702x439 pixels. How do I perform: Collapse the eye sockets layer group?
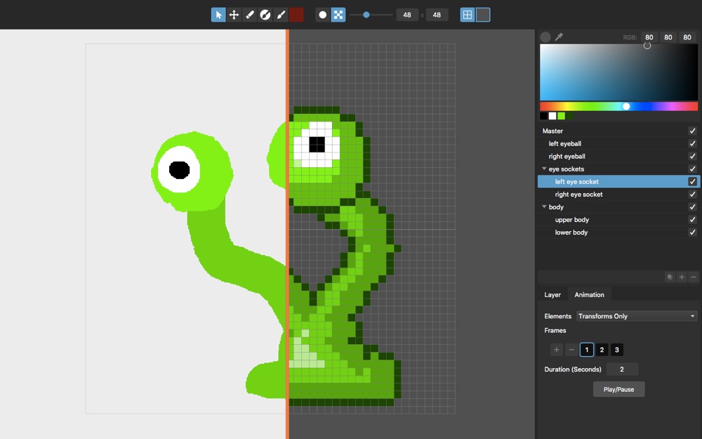545,169
